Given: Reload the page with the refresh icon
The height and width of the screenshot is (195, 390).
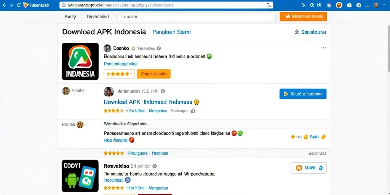Looking at the screenshot, I should (x=19, y=5).
